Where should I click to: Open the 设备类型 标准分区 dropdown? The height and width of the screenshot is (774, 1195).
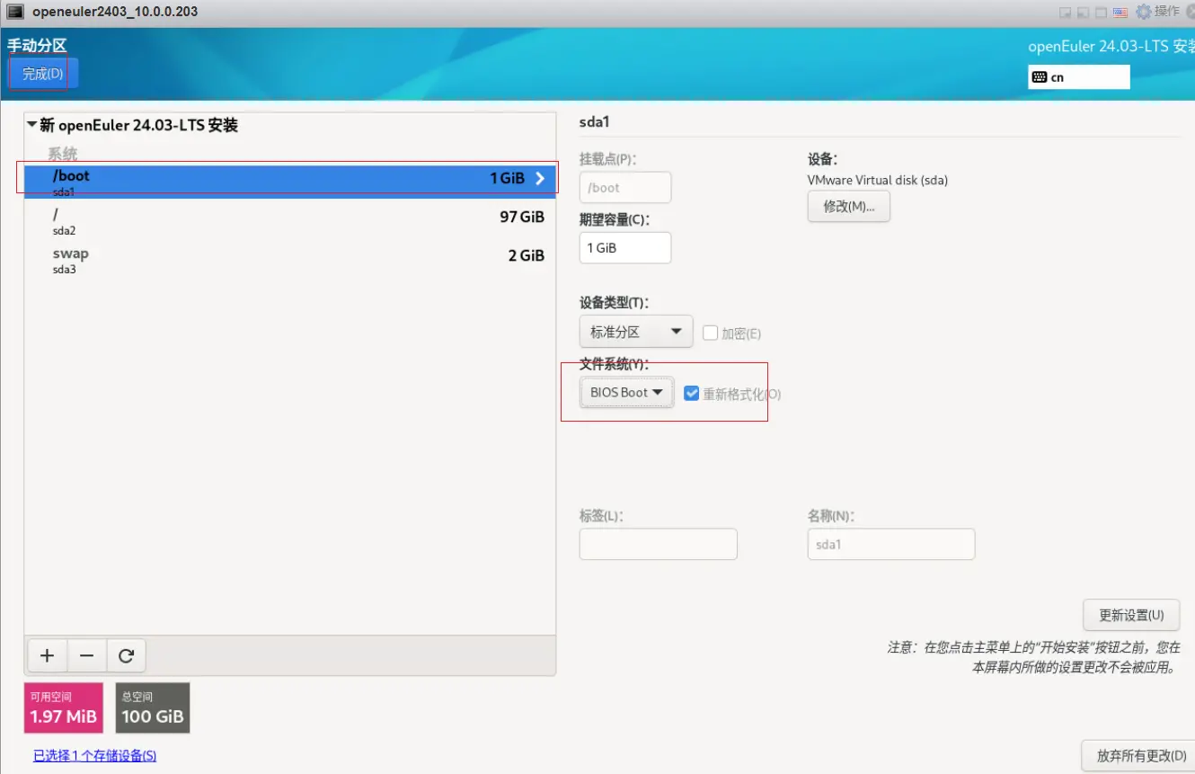click(636, 332)
